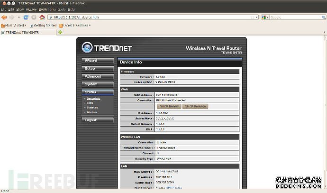The width and height of the screenshot is (327, 193).
Task: Expand the Most Visited bookmarks folder
Action: [x=14, y=26]
